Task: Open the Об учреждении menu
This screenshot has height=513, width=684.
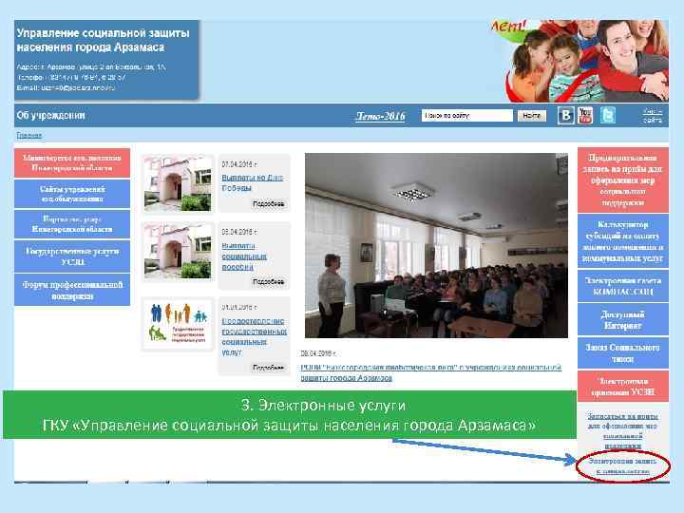Action: pos(50,115)
